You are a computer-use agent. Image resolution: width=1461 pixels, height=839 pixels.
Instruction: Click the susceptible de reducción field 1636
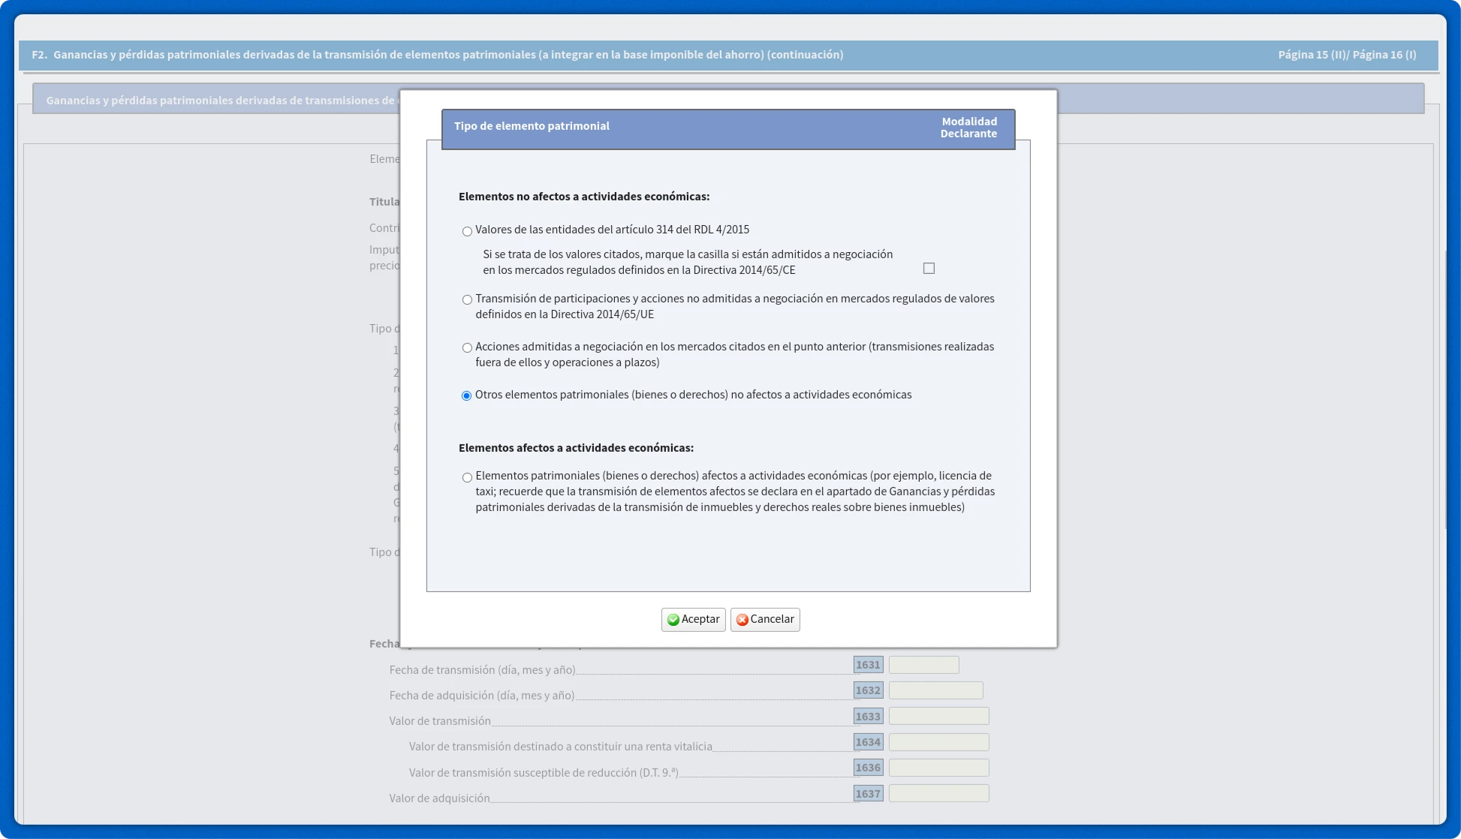click(x=938, y=768)
